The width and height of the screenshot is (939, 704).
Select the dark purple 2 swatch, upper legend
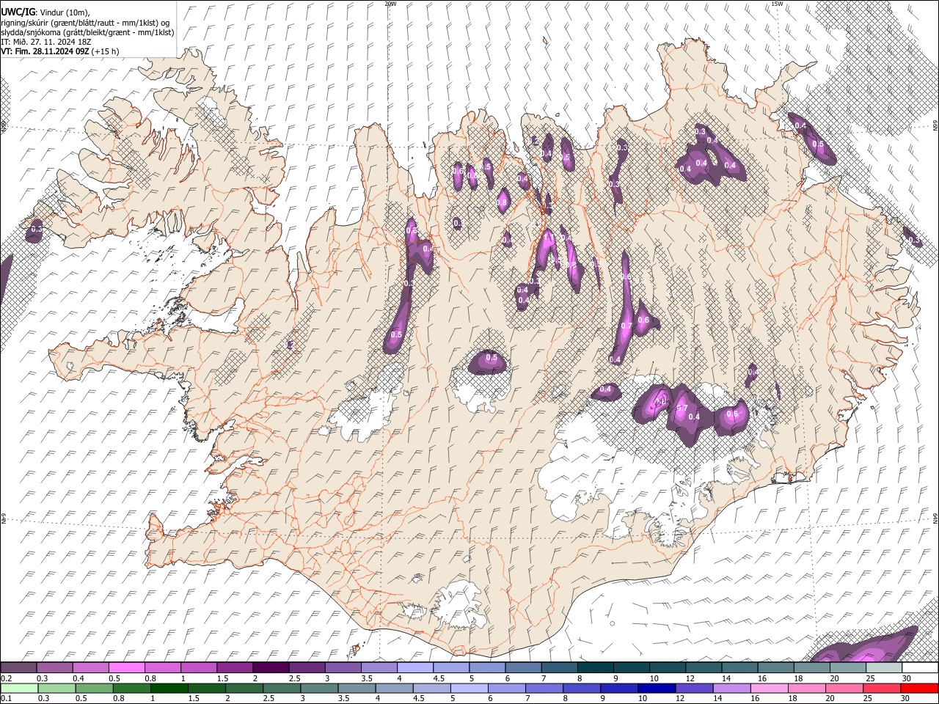click(x=271, y=668)
